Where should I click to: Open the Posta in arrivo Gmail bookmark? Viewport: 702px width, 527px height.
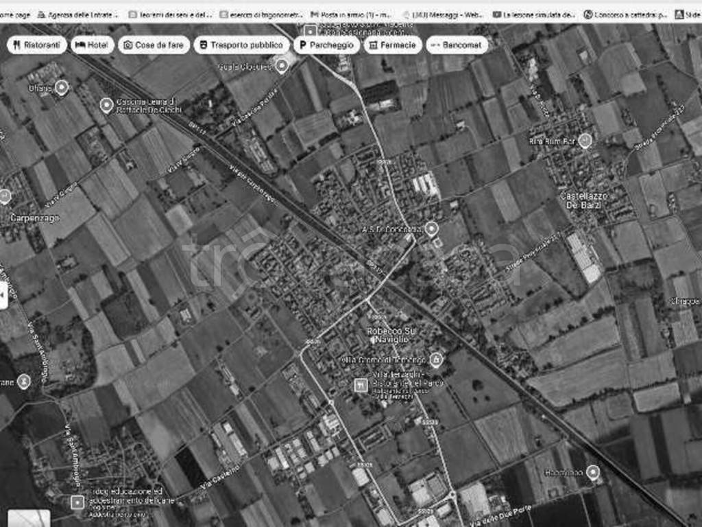click(352, 14)
